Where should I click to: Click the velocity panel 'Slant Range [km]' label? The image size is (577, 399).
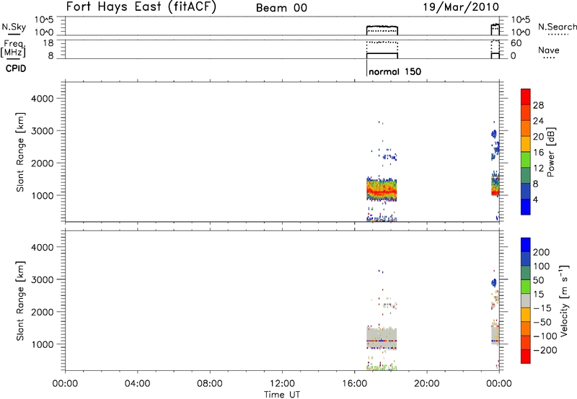(x=20, y=300)
